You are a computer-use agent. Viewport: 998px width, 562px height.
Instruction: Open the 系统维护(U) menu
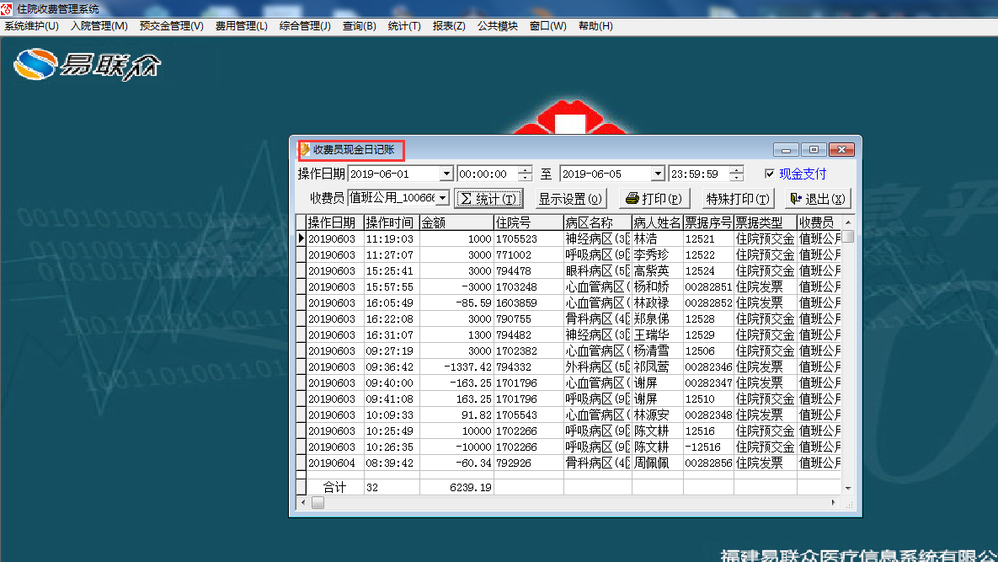31,26
